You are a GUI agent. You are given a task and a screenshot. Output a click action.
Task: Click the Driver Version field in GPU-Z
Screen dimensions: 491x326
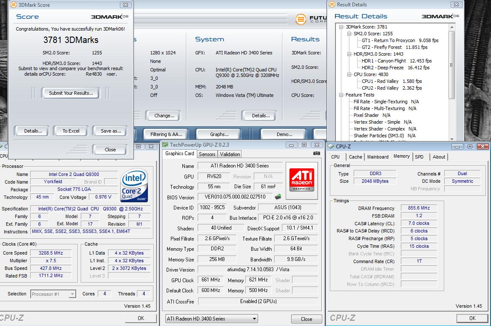258,269
